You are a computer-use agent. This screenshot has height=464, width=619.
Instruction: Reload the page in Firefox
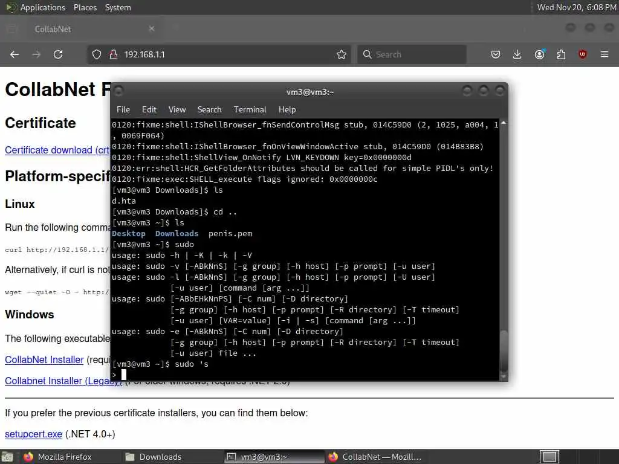58,54
